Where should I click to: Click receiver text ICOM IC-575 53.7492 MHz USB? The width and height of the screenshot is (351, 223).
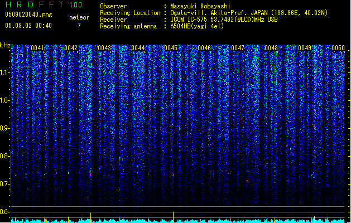(x=224, y=20)
